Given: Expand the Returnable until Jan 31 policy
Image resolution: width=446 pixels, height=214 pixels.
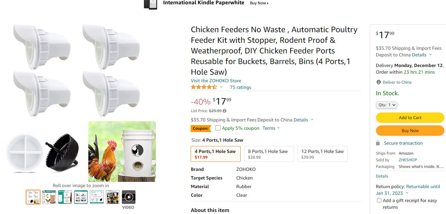Looking at the screenshot, I should click(x=407, y=193).
